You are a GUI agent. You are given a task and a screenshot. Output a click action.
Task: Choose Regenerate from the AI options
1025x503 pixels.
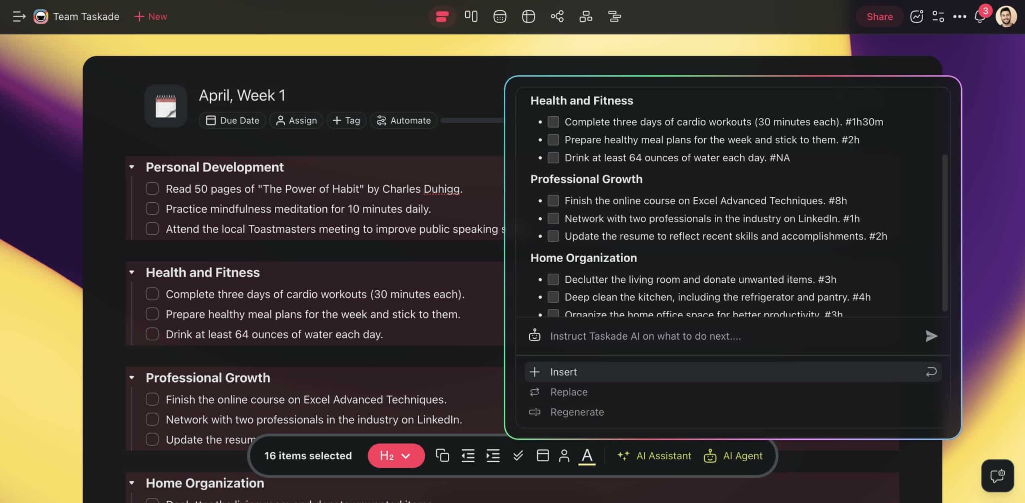point(577,412)
